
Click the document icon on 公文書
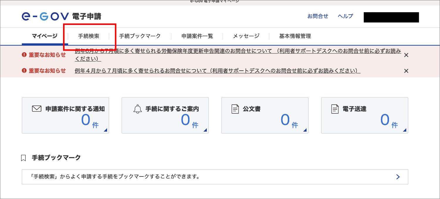click(235, 109)
